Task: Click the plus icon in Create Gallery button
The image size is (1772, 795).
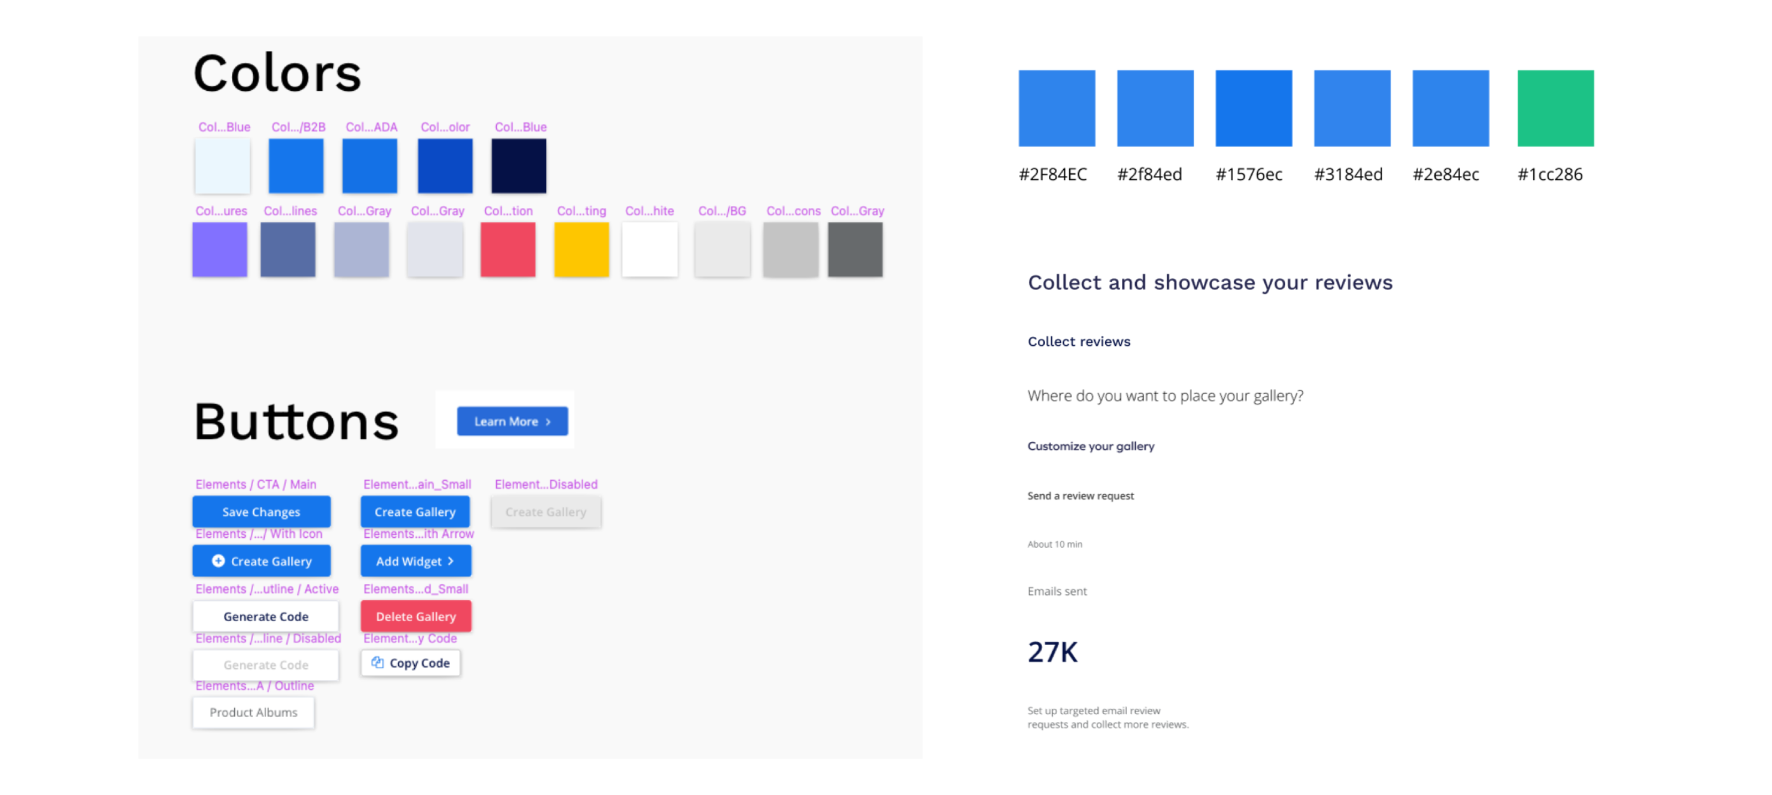Action: click(x=218, y=560)
